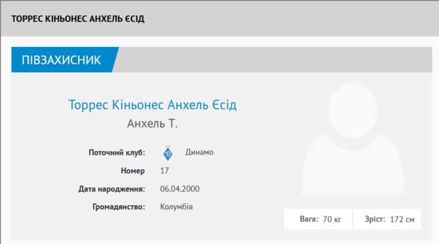Image resolution: width=439 pixels, height=244 pixels.
Task: Click the Номер label
Action: (x=133, y=171)
